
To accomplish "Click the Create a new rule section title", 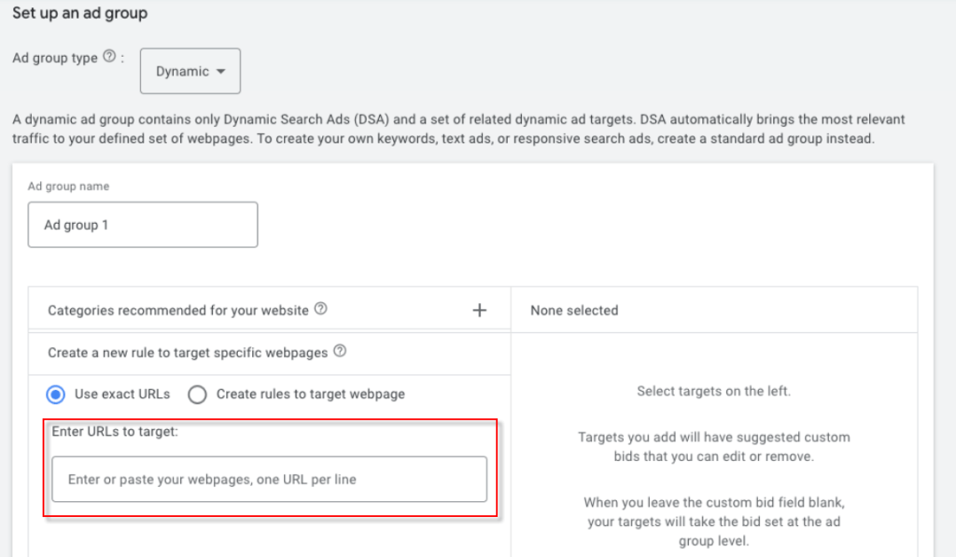I will click(x=188, y=353).
